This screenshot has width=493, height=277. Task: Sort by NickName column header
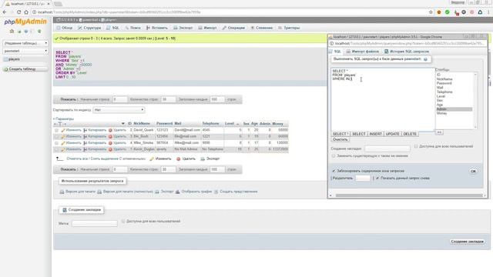tap(142, 123)
